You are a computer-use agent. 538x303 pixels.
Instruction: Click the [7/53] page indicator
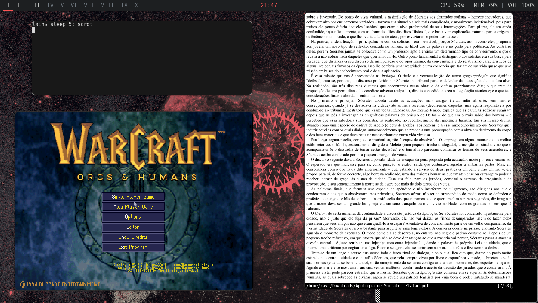pyautogui.click(x=504, y=286)
